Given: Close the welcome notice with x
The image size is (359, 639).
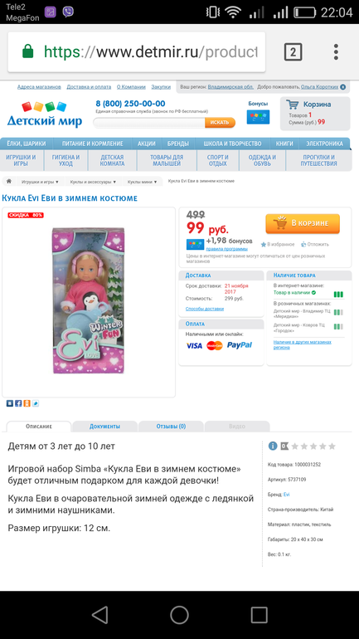Looking at the screenshot, I should click(x=342, y=87).
